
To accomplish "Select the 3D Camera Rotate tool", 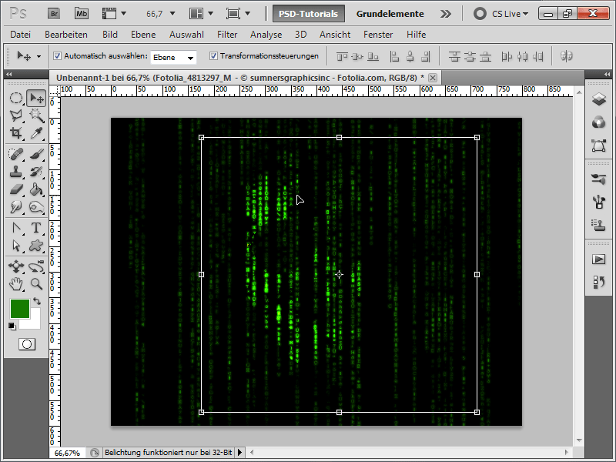I will [36, 266].
